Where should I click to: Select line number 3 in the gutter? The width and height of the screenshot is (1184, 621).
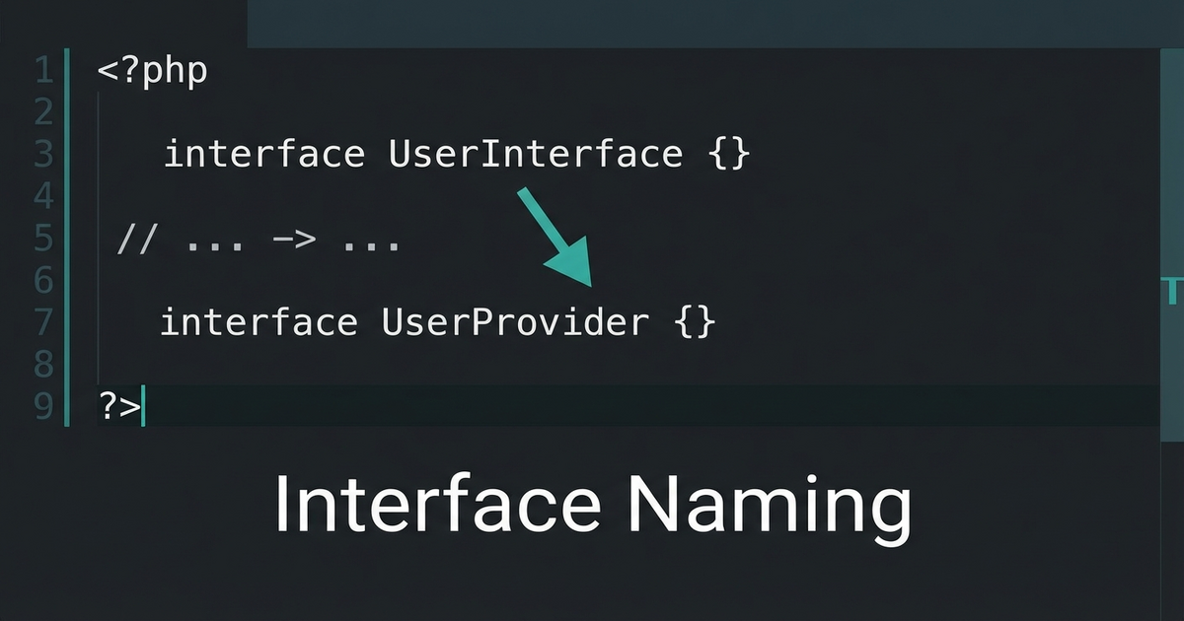(x=42, y=154)
